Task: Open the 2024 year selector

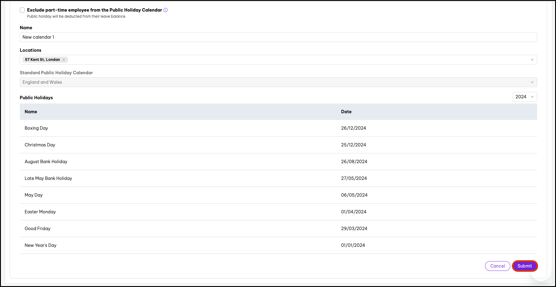Action: 525,97
